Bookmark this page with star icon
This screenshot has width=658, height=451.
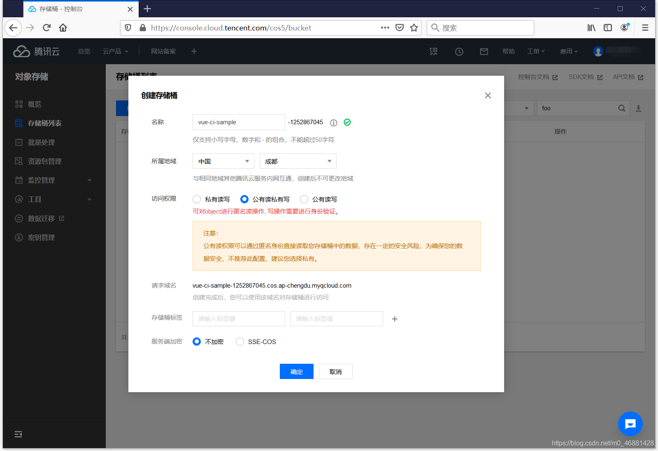(414, 28)
